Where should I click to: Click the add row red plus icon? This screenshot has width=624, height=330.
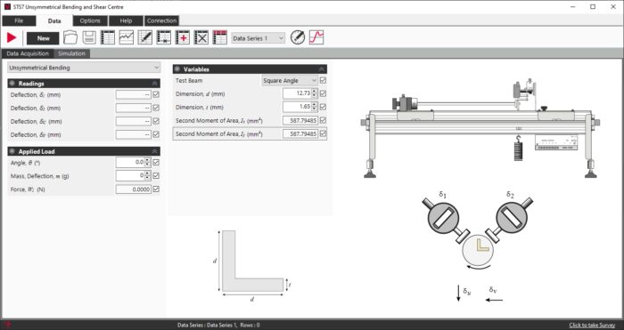pos(183,37)
